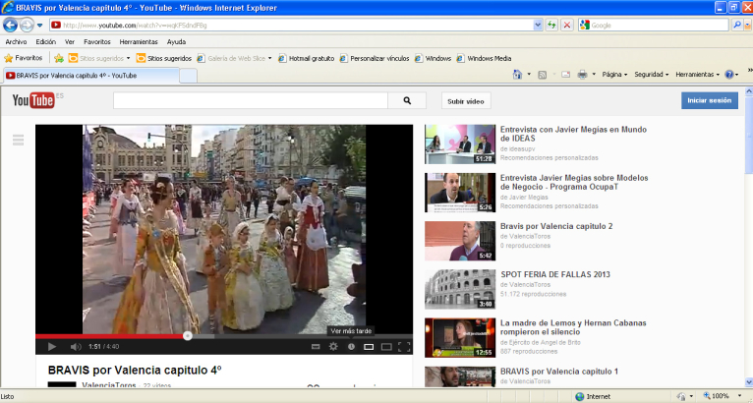Open the Edición menu

(45, 42)
